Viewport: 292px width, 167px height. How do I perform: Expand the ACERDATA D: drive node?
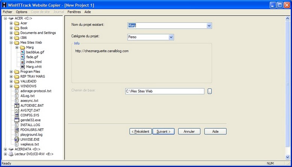pos(5,149)
